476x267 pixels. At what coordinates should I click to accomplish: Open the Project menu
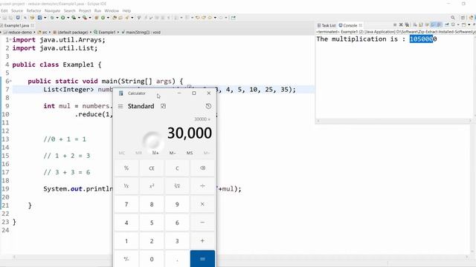pos(85,10)
